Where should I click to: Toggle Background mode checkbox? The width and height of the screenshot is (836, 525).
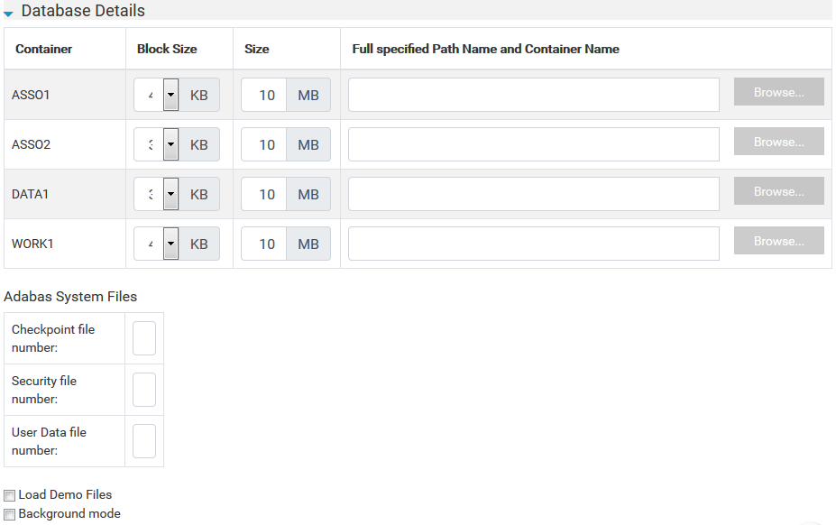tap(10, 514)
